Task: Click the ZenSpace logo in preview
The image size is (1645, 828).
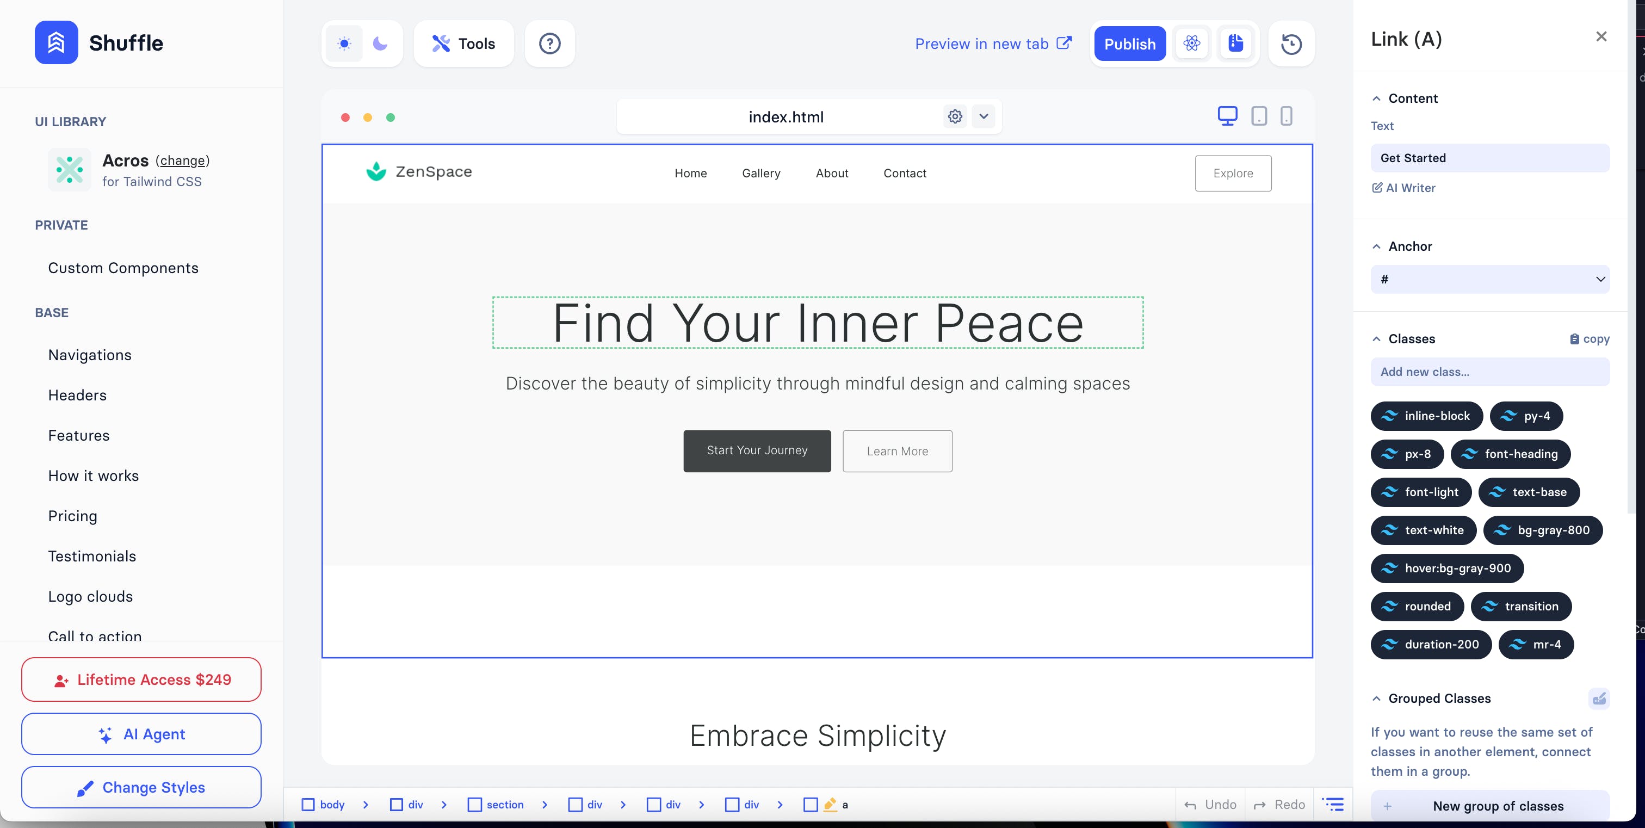Action: point(418,171)
